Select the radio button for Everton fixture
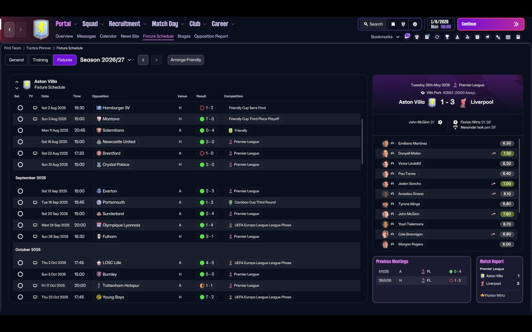This screenshot has height=332, width=532. 20,191
